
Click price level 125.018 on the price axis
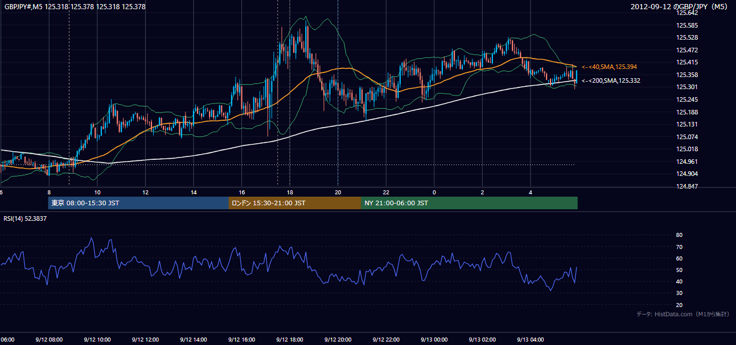click(x=686, y=149)
